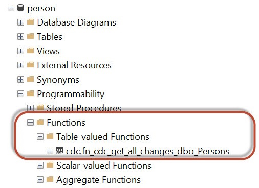This screenshot has width=259, height=188.
Task: Collapse the person database node
Action: tap(11, 8)
